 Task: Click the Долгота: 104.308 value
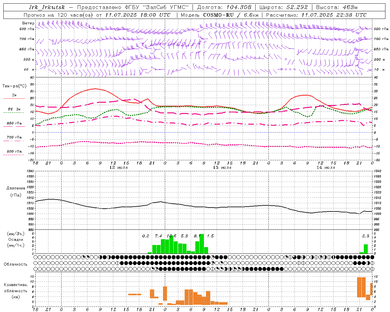224,7
